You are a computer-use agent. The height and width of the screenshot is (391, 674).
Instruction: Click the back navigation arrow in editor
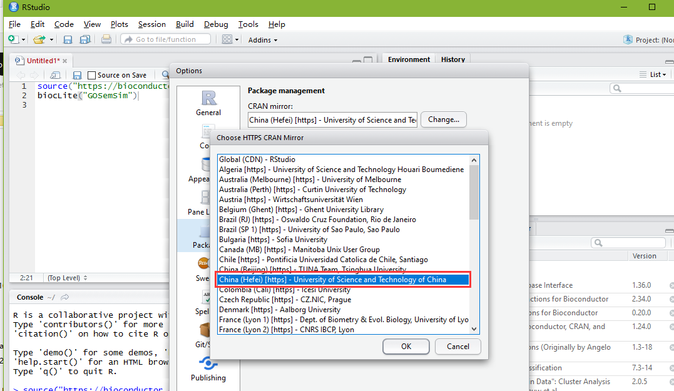click(20, 75)
